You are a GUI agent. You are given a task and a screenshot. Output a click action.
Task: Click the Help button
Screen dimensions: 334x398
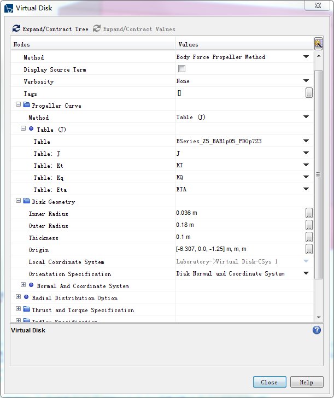(x=306, y=382)
